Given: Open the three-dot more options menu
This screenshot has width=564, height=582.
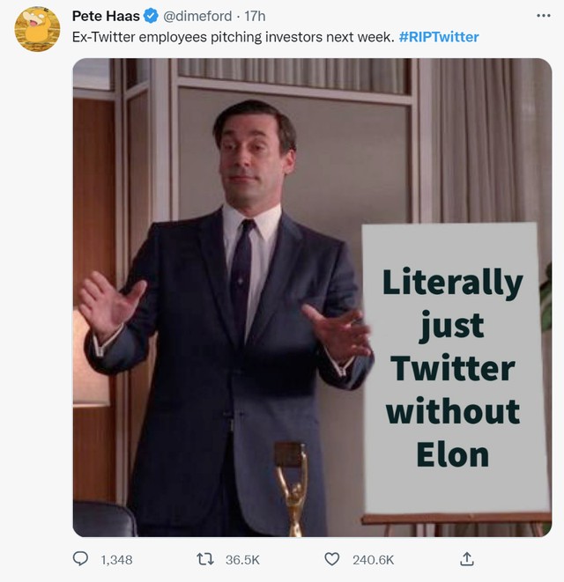Looking at the screenshot, I should [x=543, y=16].
